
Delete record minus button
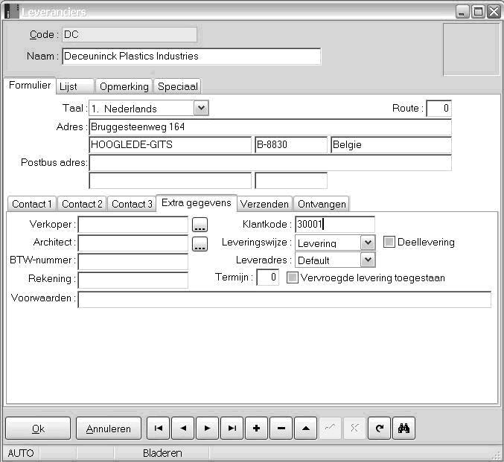coord(281,428)
